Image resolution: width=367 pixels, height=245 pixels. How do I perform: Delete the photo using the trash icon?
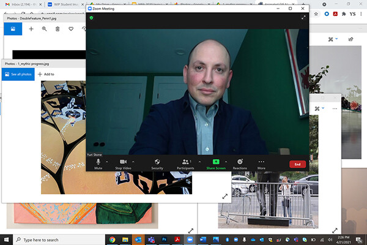pos(57,29)
